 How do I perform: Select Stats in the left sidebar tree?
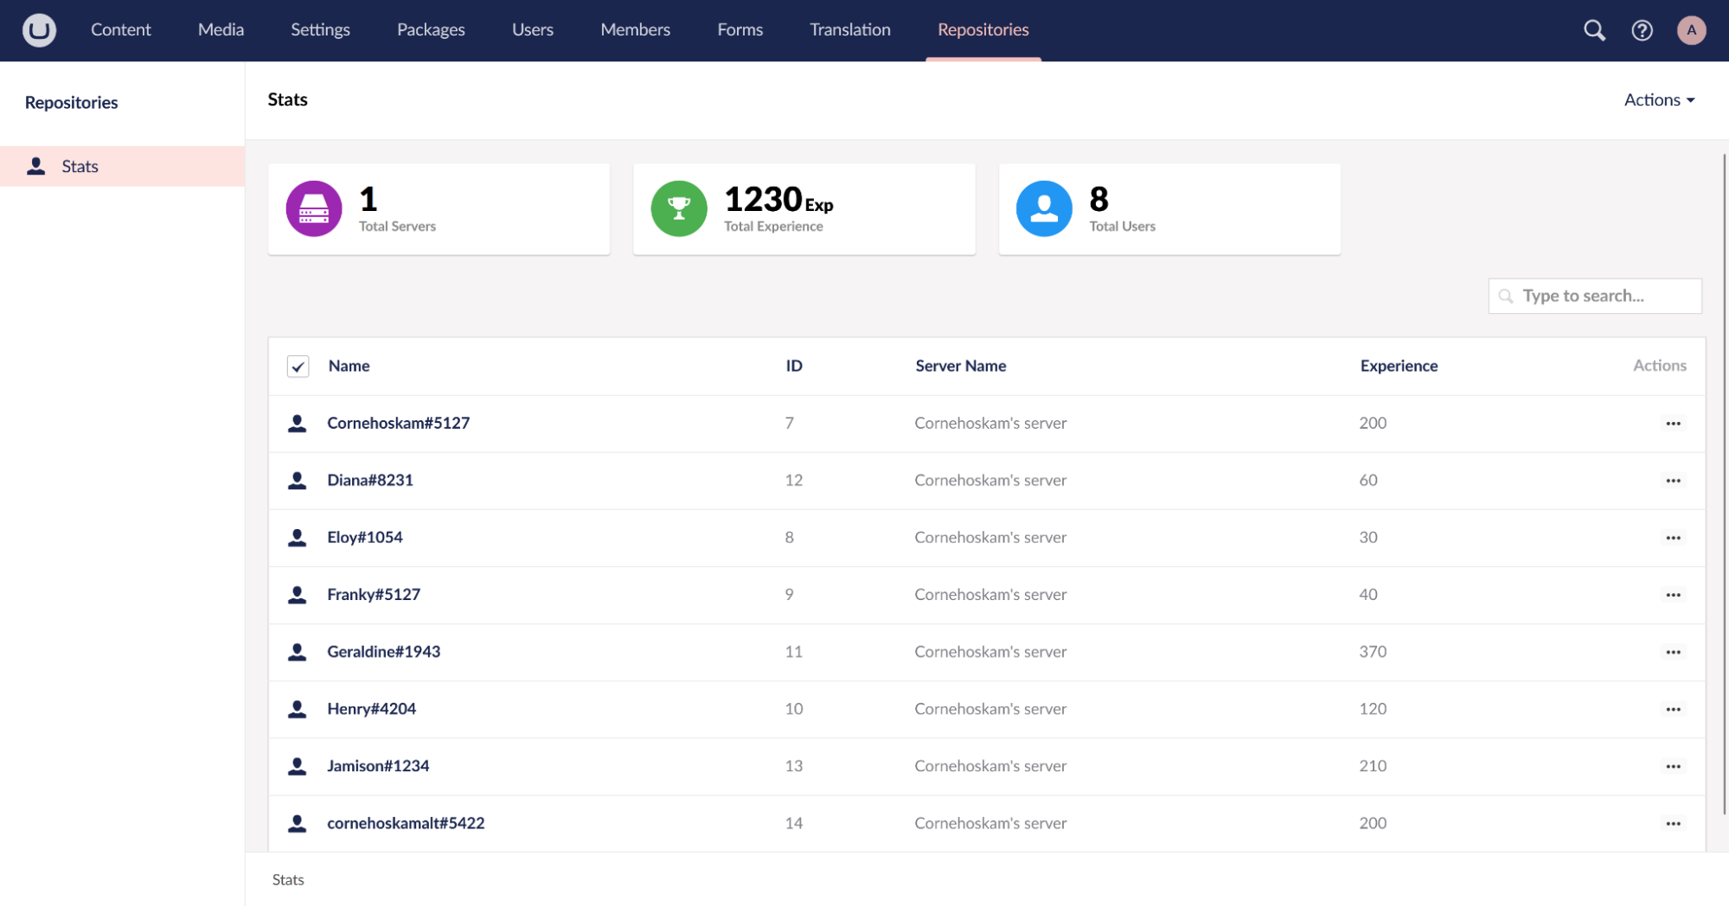122,166
